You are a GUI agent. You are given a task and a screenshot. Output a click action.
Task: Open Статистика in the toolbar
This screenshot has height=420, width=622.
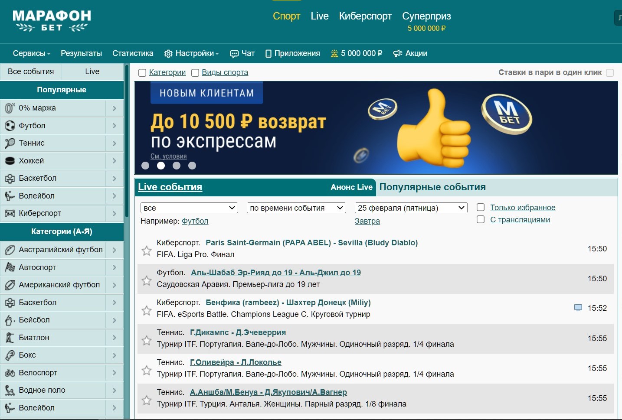133,53
